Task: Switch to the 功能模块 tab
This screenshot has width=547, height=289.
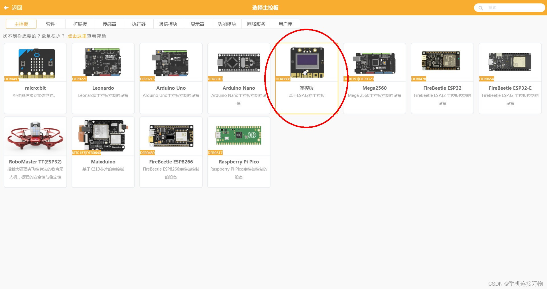Action: coord(227,24)
